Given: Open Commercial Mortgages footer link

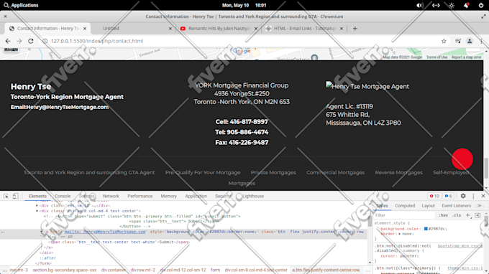Looking at the screenshot, I should pyautogui.click(x=335, y=172).
